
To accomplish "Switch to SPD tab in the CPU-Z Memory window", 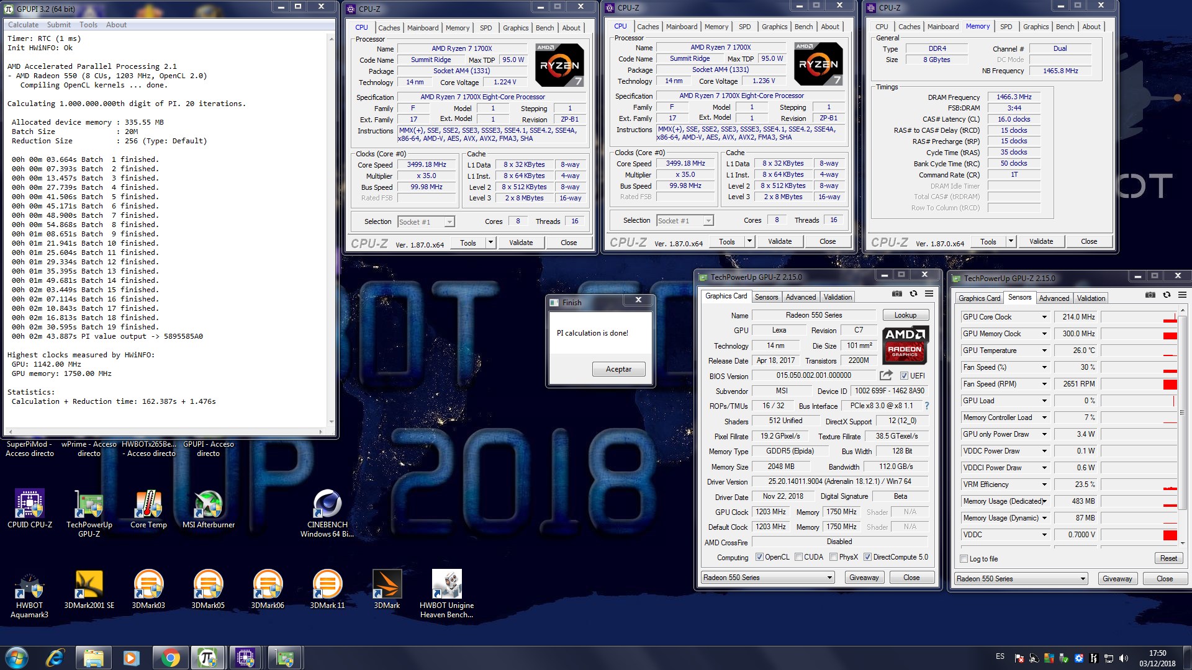I will tap(1006, 27).
